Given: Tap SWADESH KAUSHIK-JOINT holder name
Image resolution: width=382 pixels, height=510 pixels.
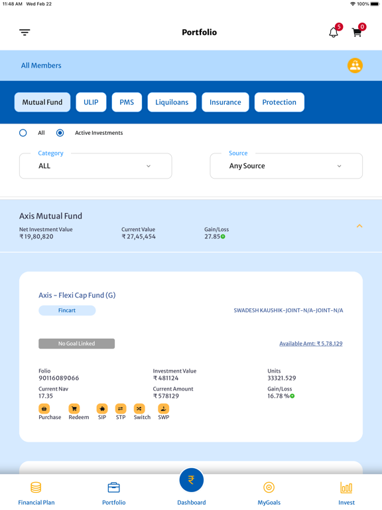Looking at the screenshot, I should pyautogui.click(x=288, y=310).
